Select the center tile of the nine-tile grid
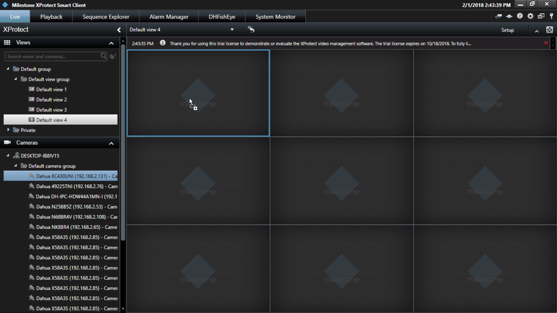This screenshot has width=557, height=313. [341, 181]
